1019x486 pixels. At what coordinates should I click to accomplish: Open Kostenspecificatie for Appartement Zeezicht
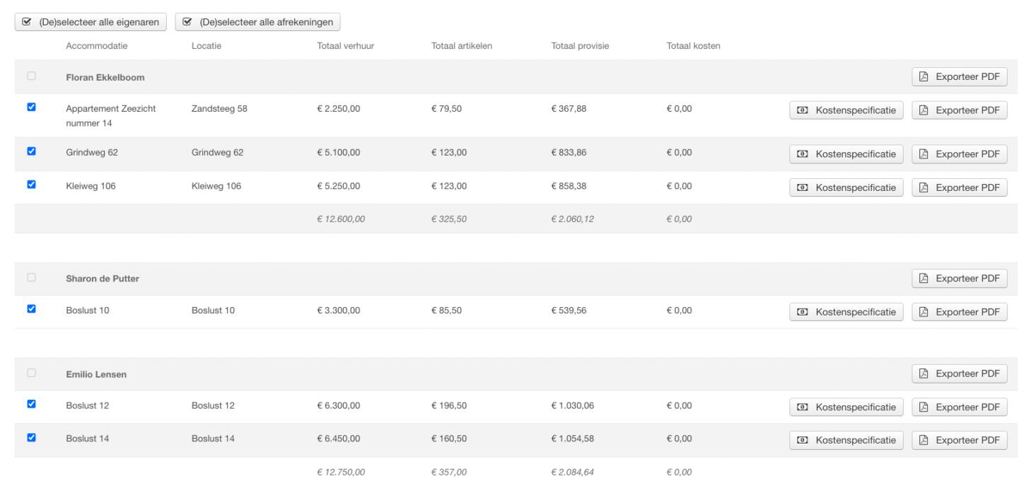pos(846,111)
